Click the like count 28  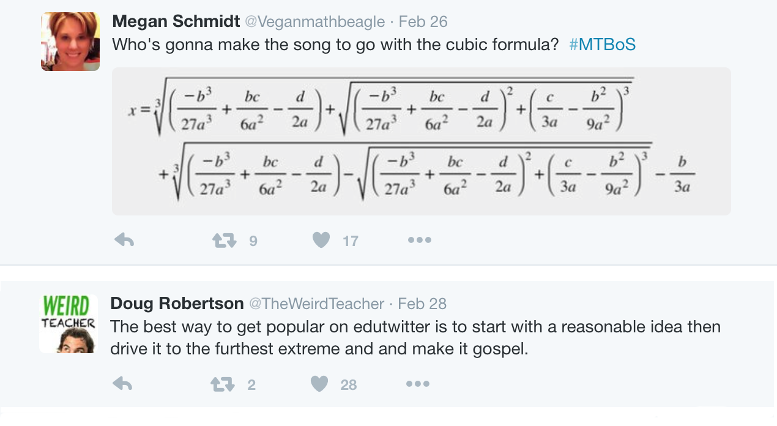[x=349, y=385]
